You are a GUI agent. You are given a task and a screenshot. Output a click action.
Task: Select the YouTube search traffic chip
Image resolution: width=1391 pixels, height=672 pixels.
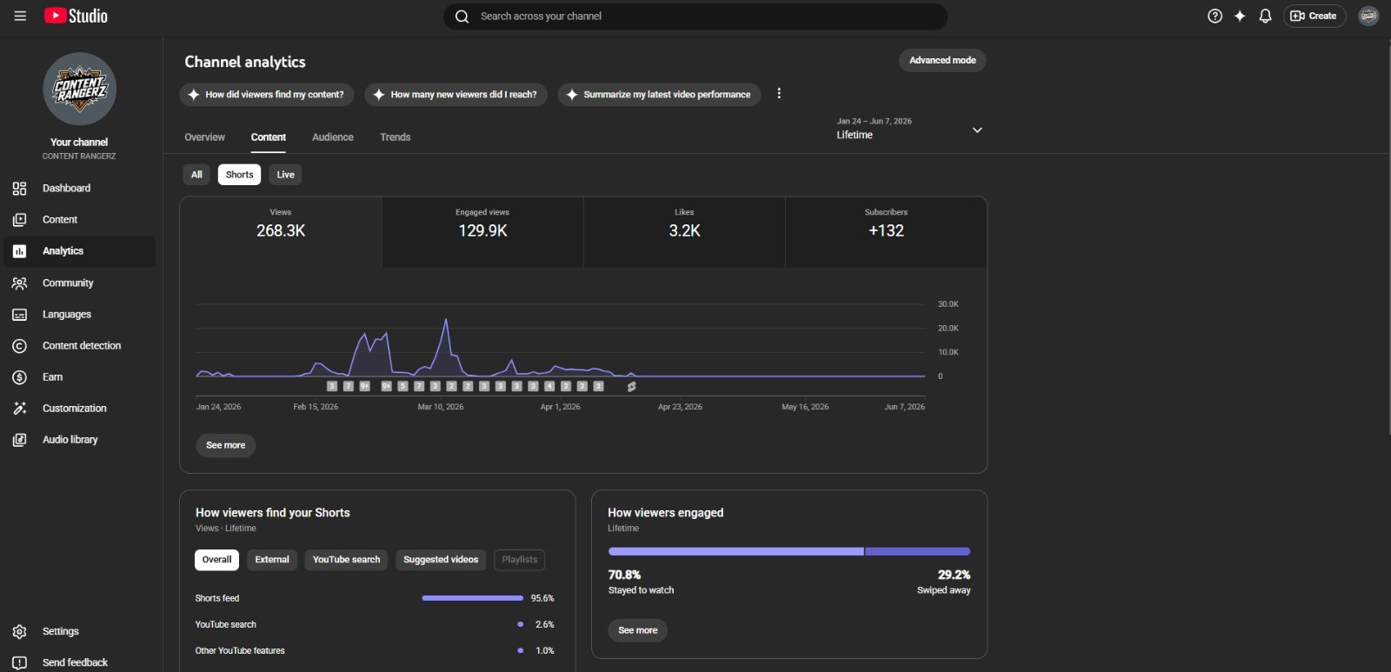[346, 560]
